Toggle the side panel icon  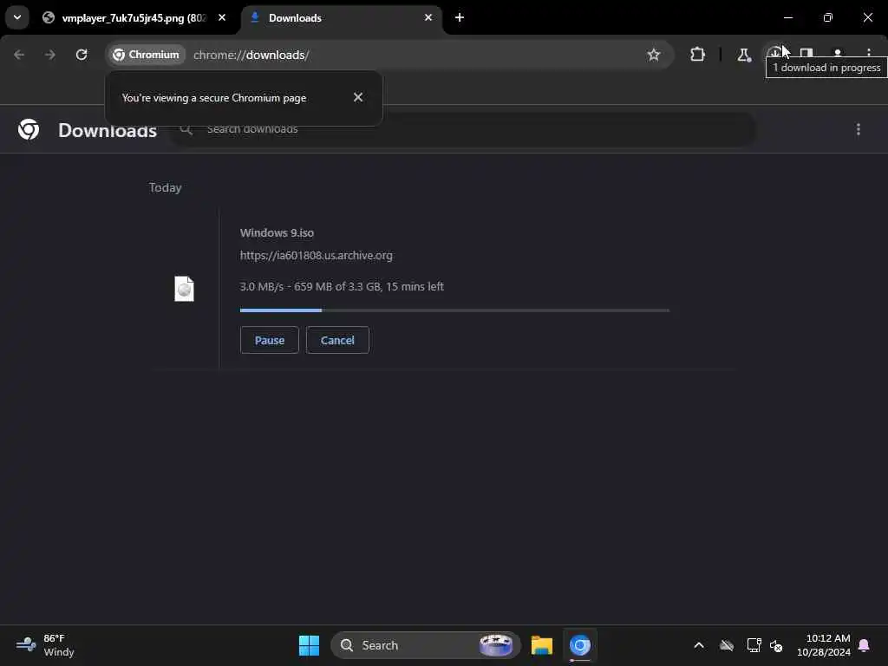806,53
